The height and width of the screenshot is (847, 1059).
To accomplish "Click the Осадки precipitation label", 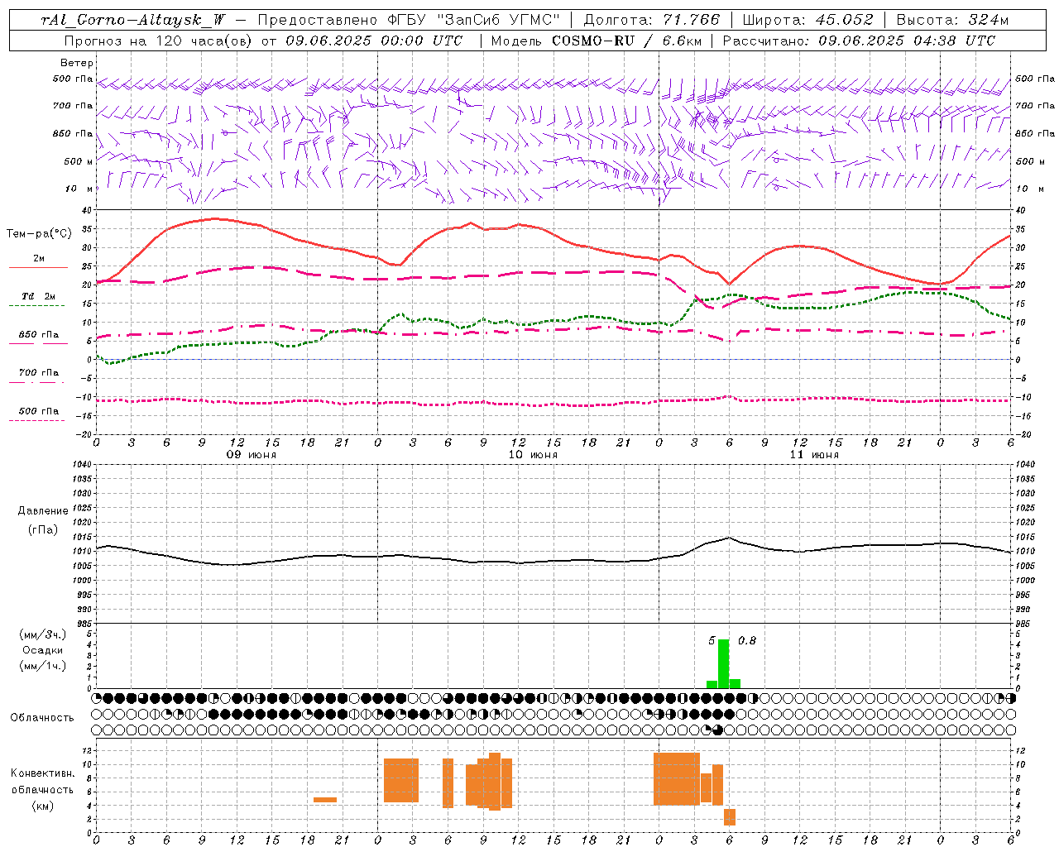I will 42,650.
